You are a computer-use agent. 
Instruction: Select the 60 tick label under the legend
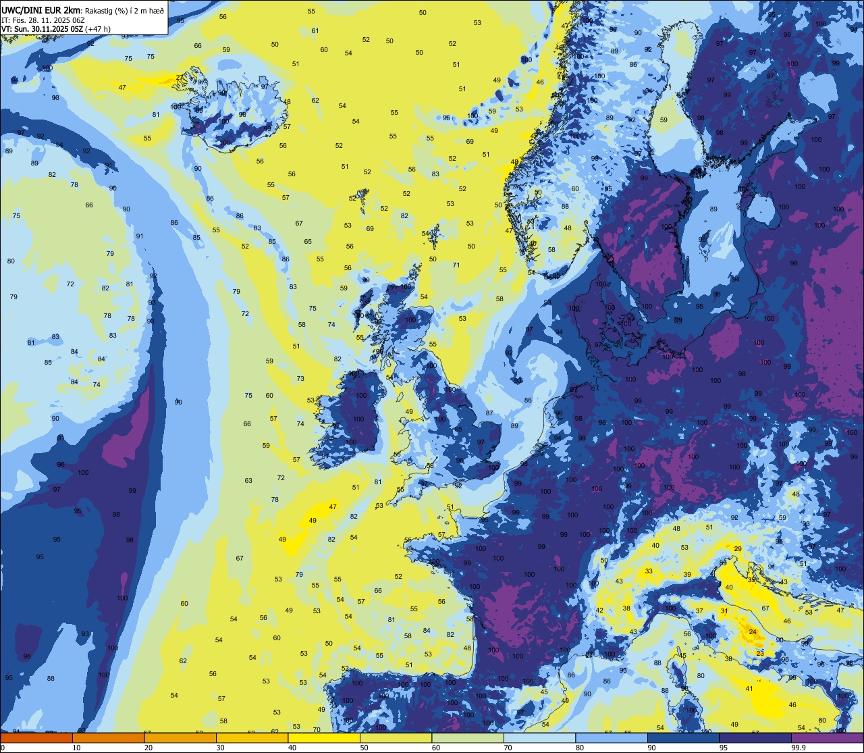coord(435,748)
